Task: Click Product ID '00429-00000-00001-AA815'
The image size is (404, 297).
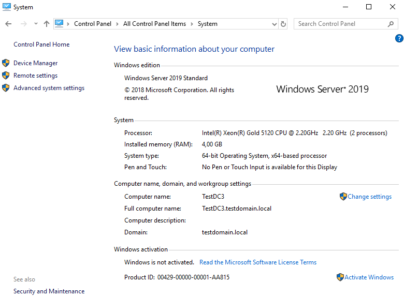Action: coord(193,277)
